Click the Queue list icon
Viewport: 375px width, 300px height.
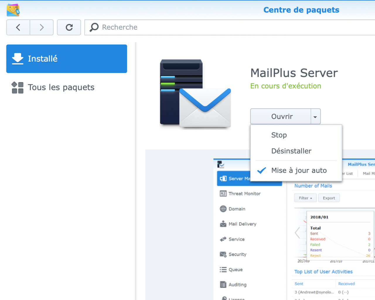223,270
